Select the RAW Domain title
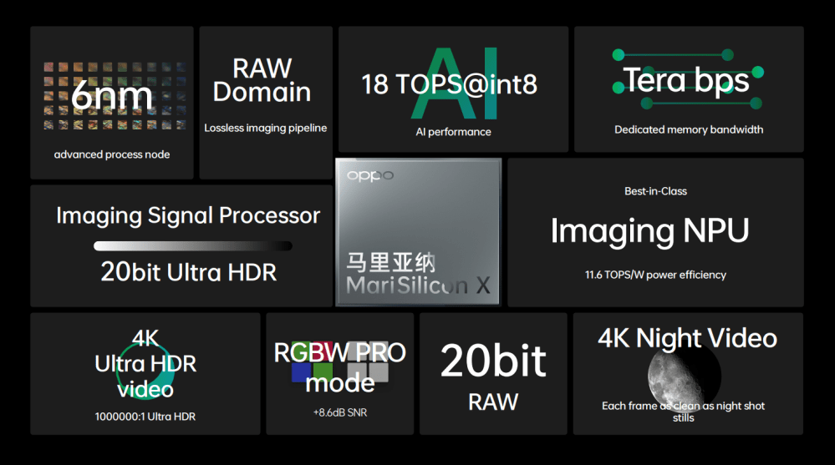The image size is (835, 465). (262, 80)
